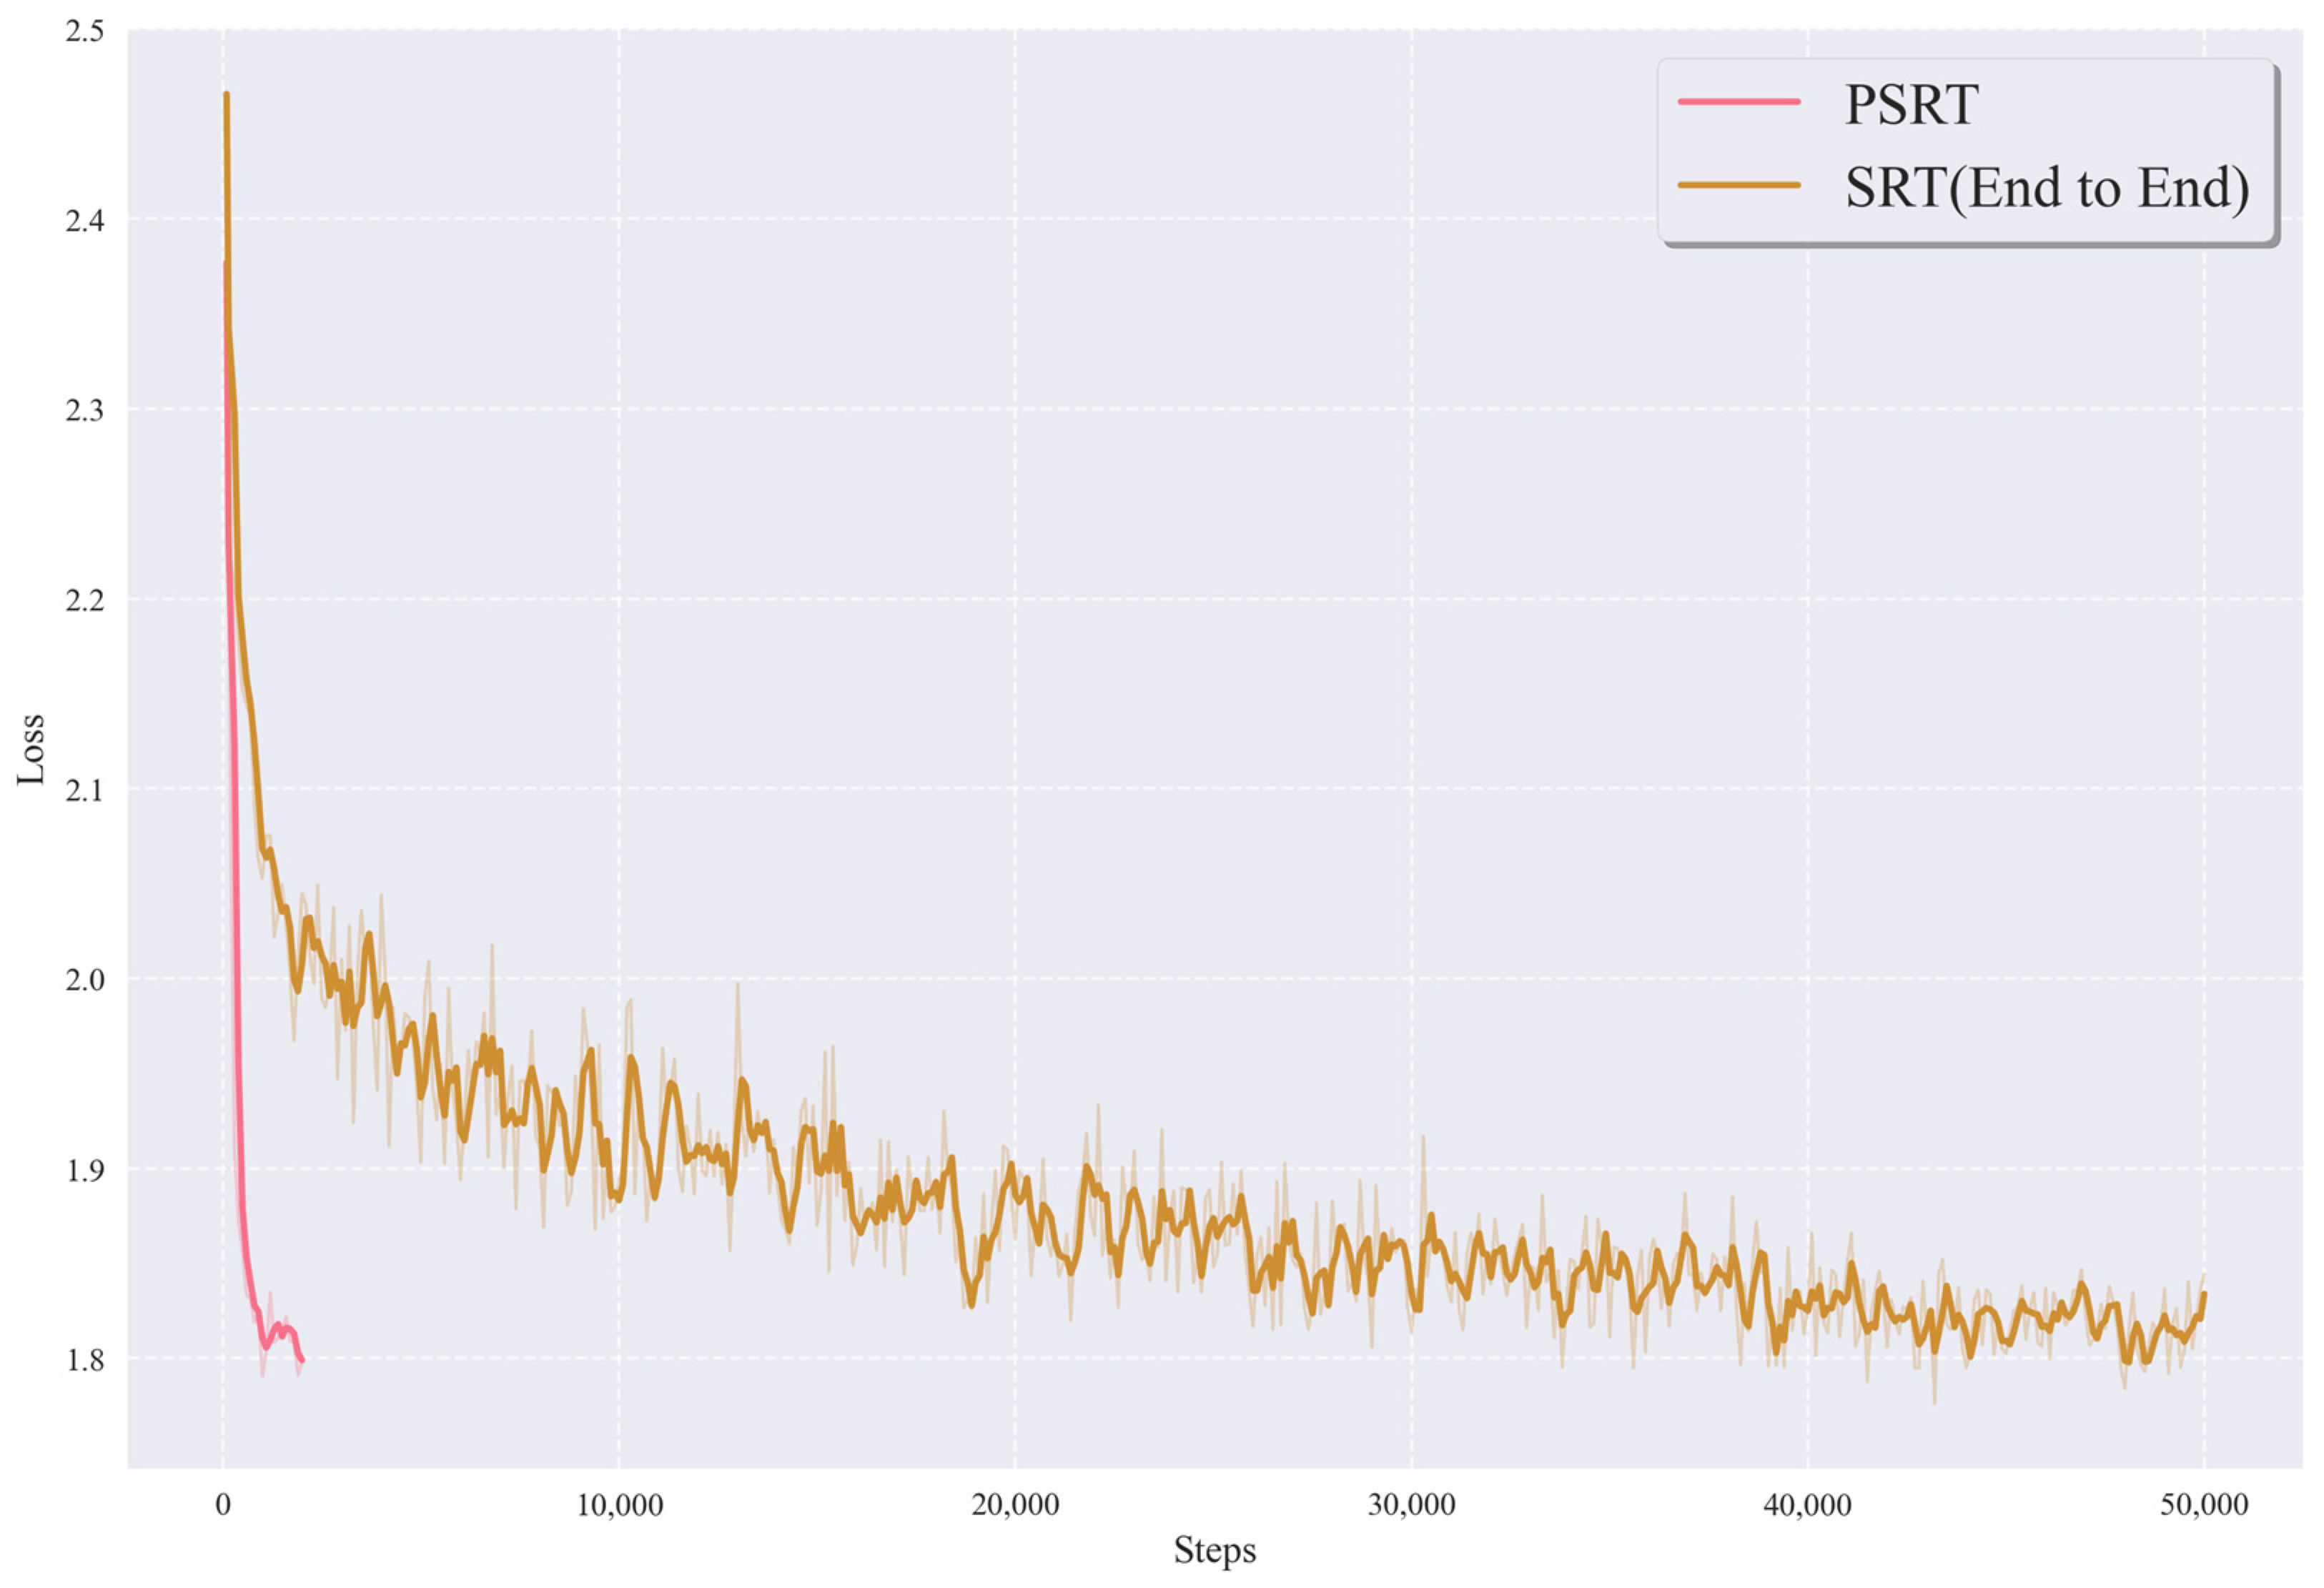Click the 30,000 x-axis tick label
The height and width of the screenshot is (1588, 2324).
(1411, 1505)
